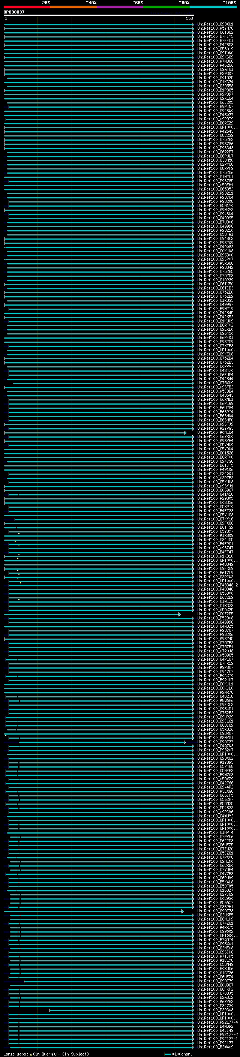Select the UniRef100_Q41418 label
Image resolution: width=240 pixels, height=1057 pixels.
pyautogui.click(x=215, y=495)
